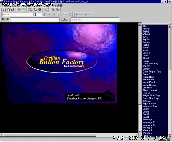
Task: Click the Align left icon
Action: 61,15
